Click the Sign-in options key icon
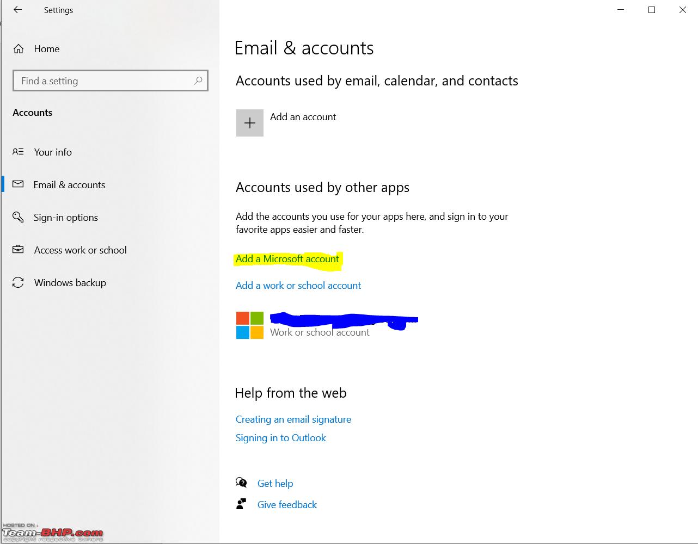Image resolution: width=698 pixels, height=544 pixels. click(18, 217)
